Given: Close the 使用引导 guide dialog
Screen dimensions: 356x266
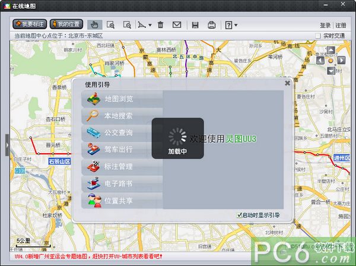Looking at the screenshot, I should pos(287,83).
